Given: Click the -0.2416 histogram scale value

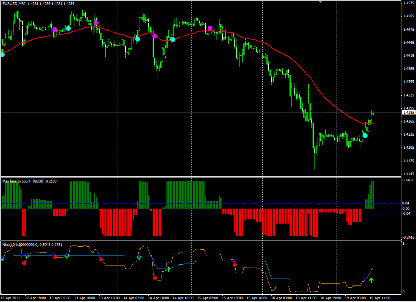Looking at the screenshot, I should [x=409, y=237].
